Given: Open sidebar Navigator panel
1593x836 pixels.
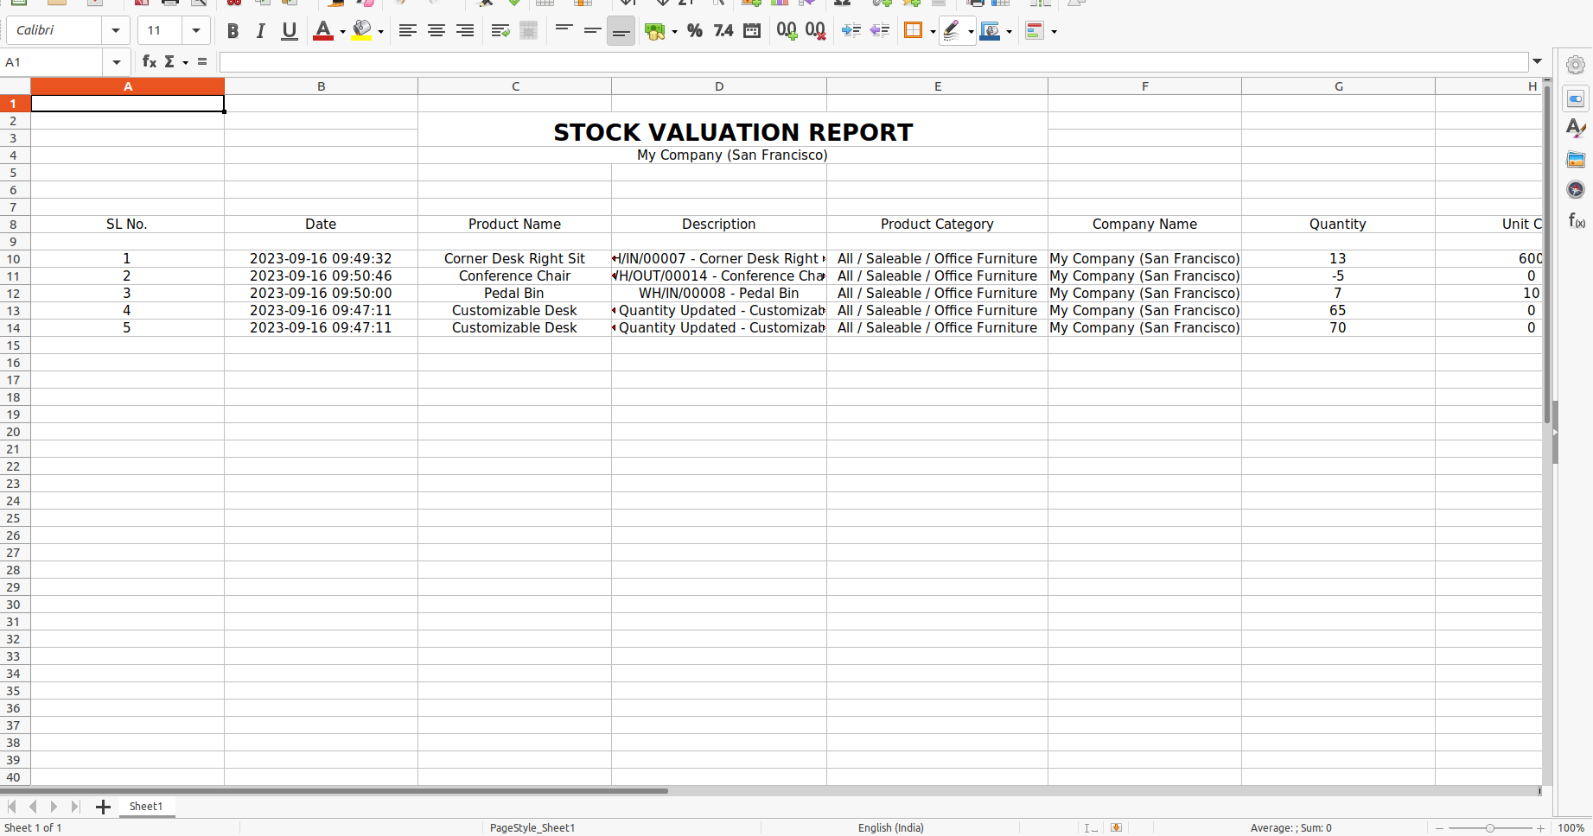Looking at the screenshot, I should [1576, 190].
